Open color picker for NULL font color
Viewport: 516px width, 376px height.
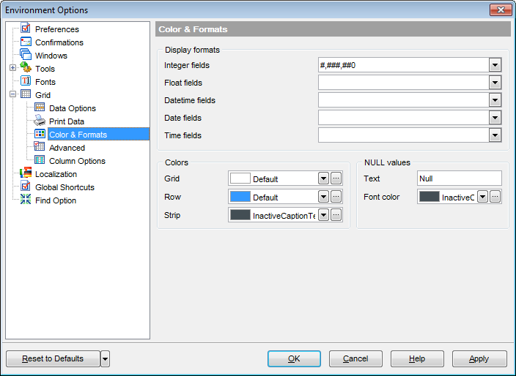click(x=495, y=197)
